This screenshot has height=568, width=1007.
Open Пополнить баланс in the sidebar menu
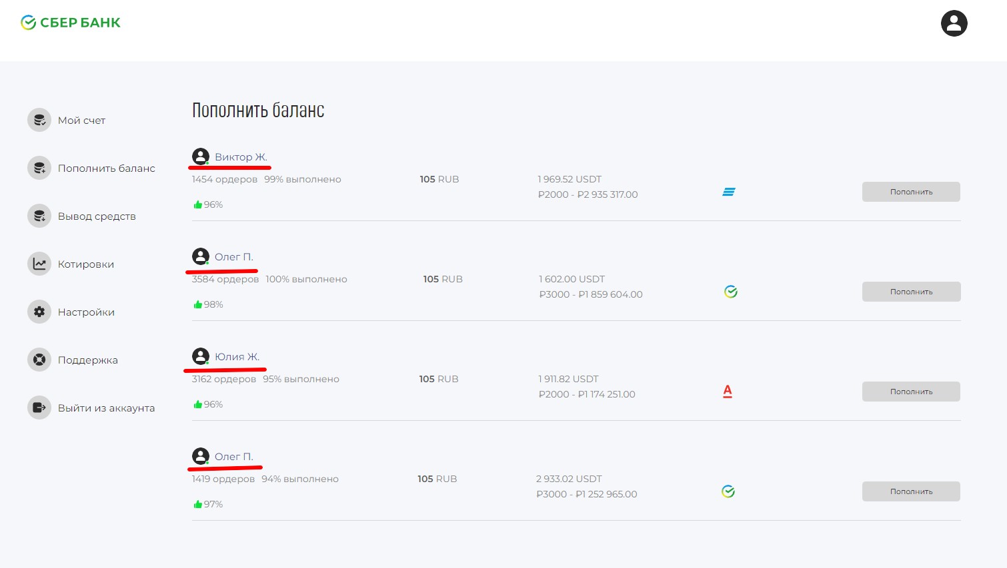point(106,168)
